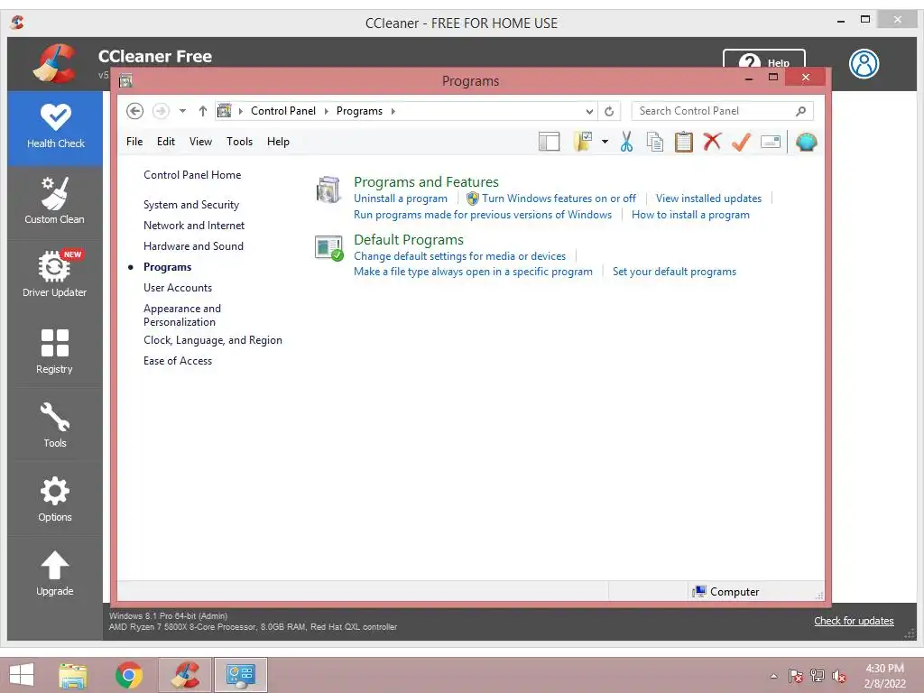The width and height of the screenshot is (924, 693).
Task: Expand arrow after Control Panel in breadcrumb
Action: [x=326, y=111]
